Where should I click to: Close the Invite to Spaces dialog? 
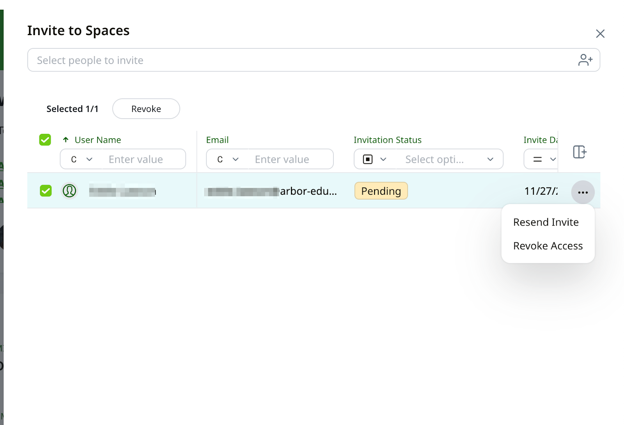point(600,34)
